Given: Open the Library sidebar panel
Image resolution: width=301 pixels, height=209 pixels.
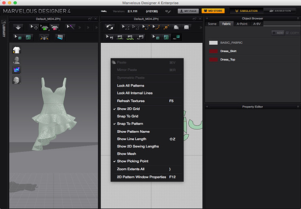Looking at the screenshot, I should click(x=4, y=28).
